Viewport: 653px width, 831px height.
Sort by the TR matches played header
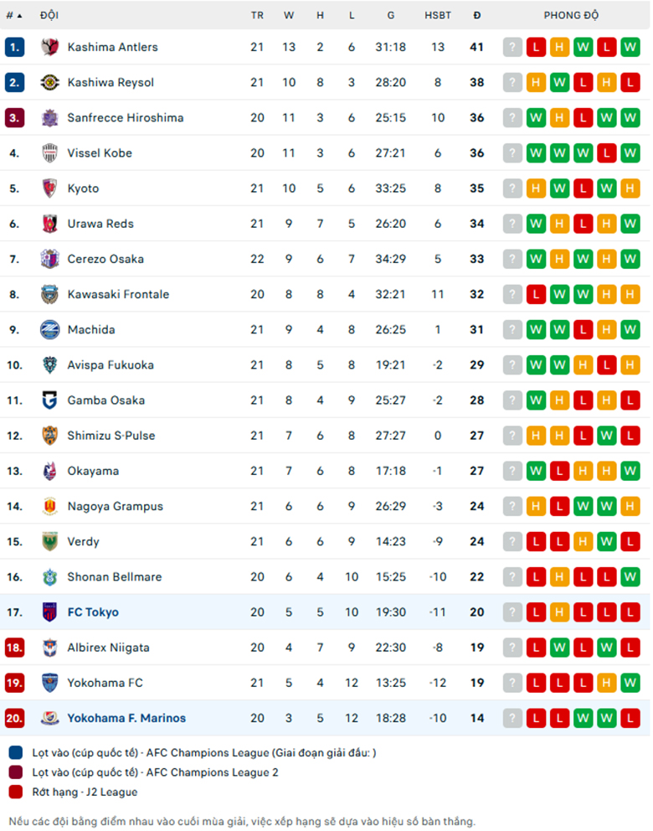257,15
